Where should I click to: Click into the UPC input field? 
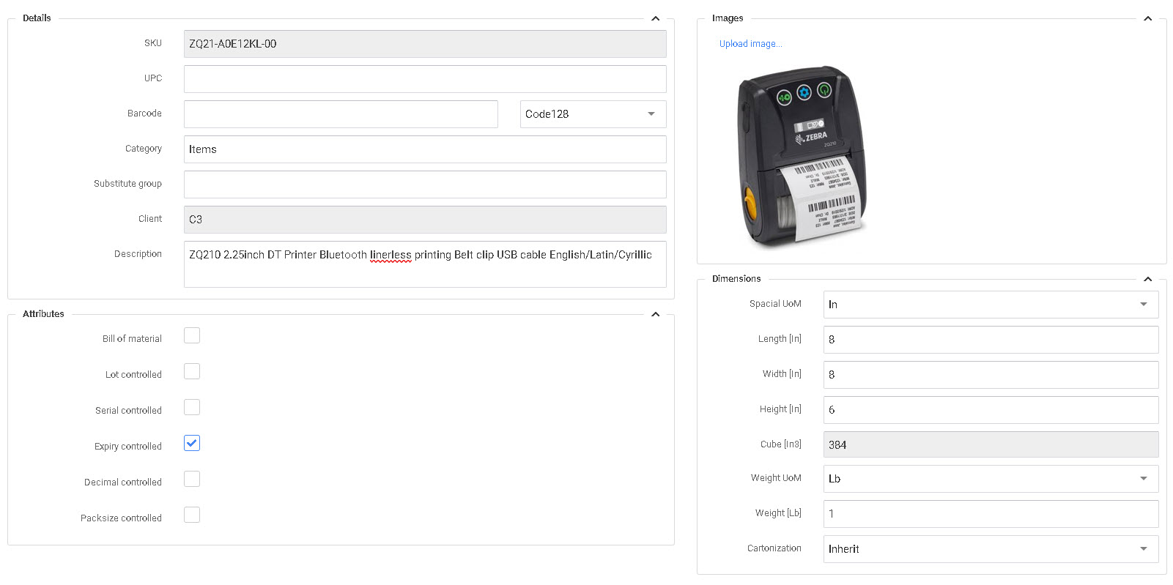(424, 79)
